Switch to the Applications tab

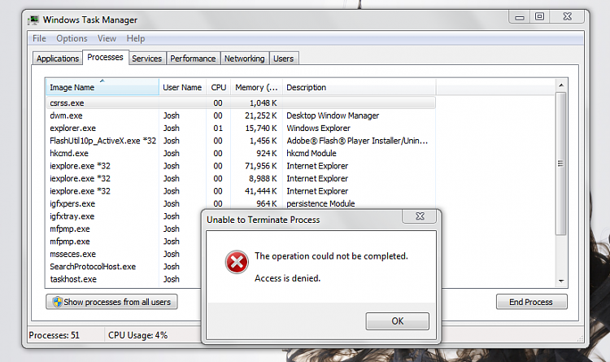[x=58, y=59]
